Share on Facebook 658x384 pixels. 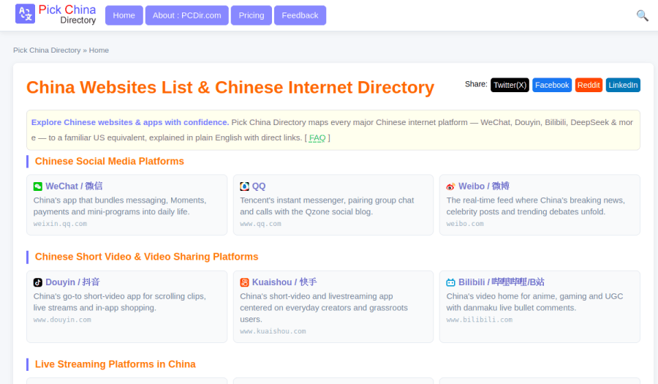[552, 85]
